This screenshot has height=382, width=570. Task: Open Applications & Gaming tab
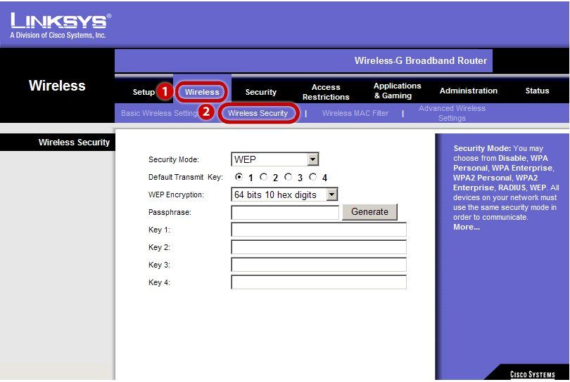click(397, 91)
